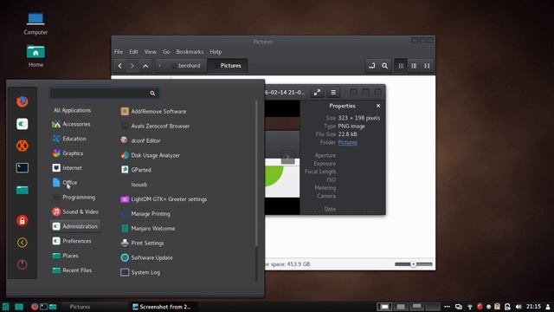Click the image preview in viewer
The image size is (554, 312).
[x=282, y=158]
